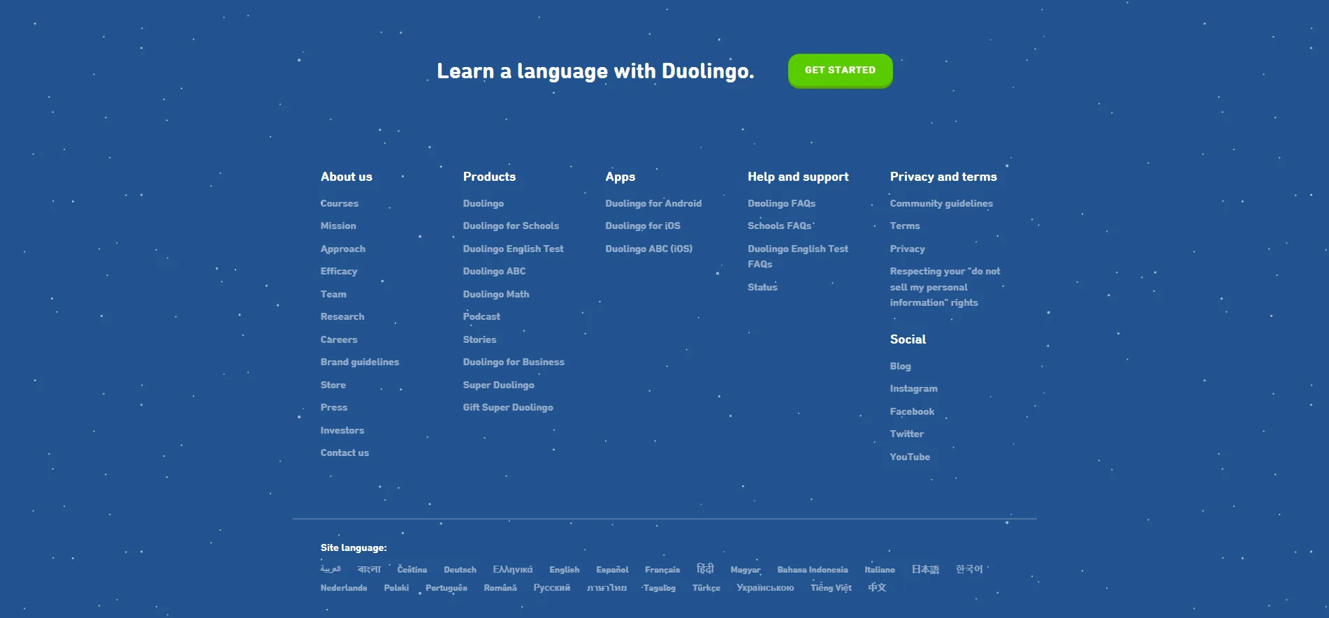Open Duolingo for Android link
This screenshot has width=1329, height=618.
tap(653, 203)
